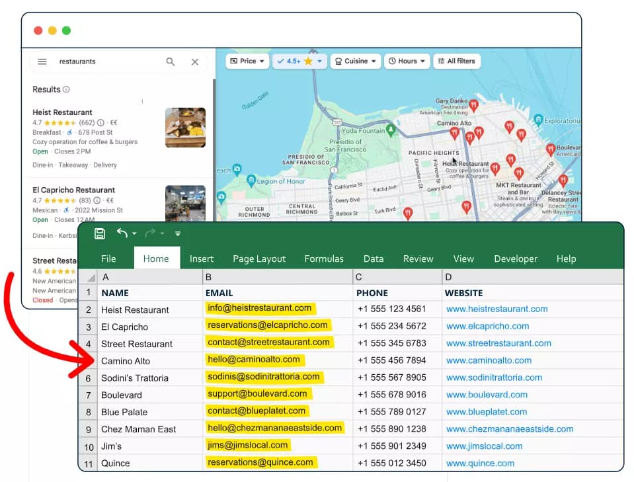634x482 pixels.
Task: Open the Customize Quick Access Toolbar chevron
Action: coord(177,233)
